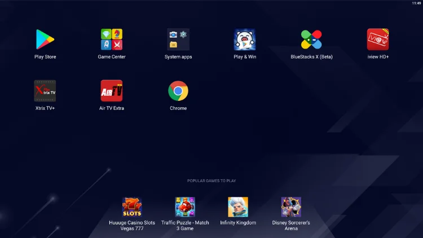This screenshot has height=238, width=423.
Task: Launch the Air TV Extra icon
Action: [x=112, y=91]
